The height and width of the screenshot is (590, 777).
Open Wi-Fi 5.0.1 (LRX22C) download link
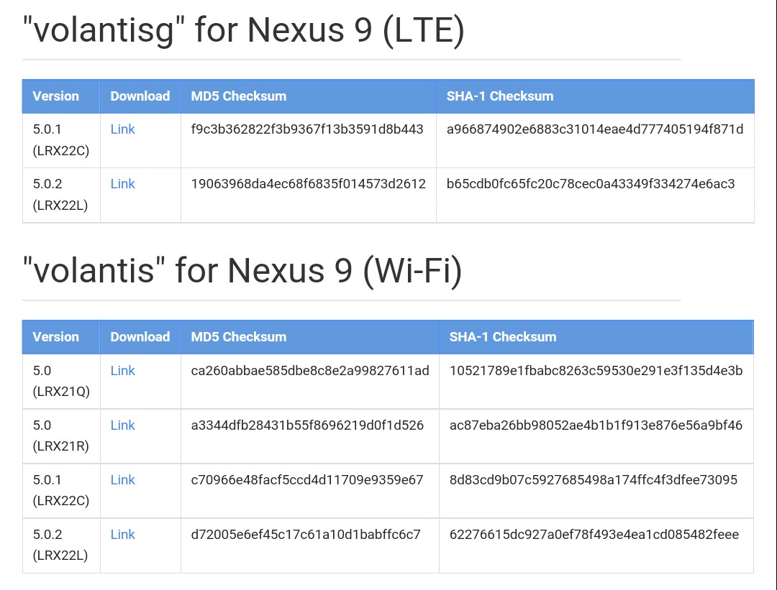pos(122,480)
